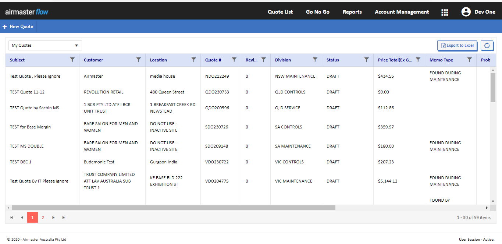Click customer 'REVOLUTION RETAIL'
Image resolution: width=502 pixels, height=244 pixels.
pyautogui.click(x=104, y=92)
